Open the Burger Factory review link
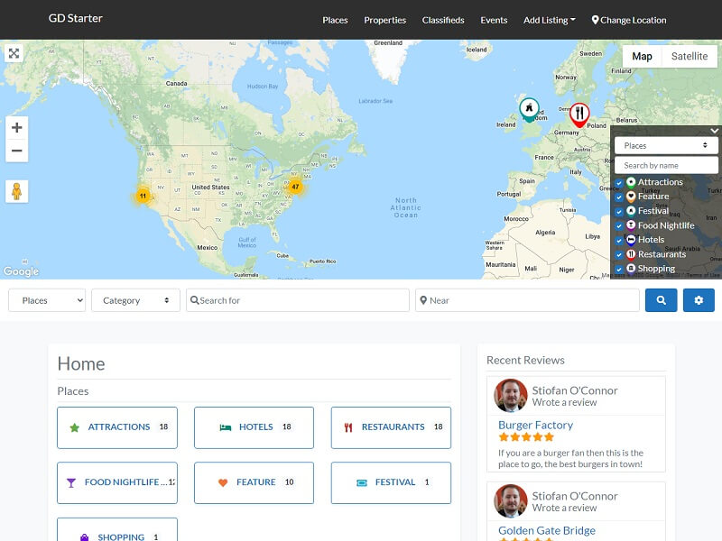This screenshot has width=722, height=541. pyautogui.click(x=535, y=425)
